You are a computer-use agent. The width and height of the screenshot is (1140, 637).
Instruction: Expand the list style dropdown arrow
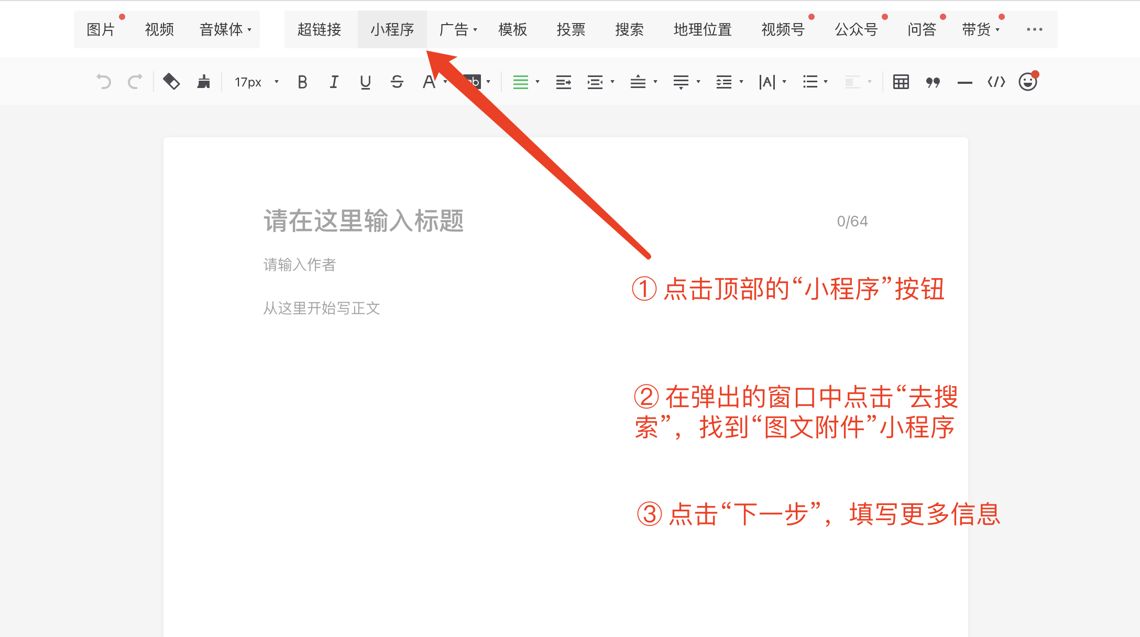coord(826,82)
